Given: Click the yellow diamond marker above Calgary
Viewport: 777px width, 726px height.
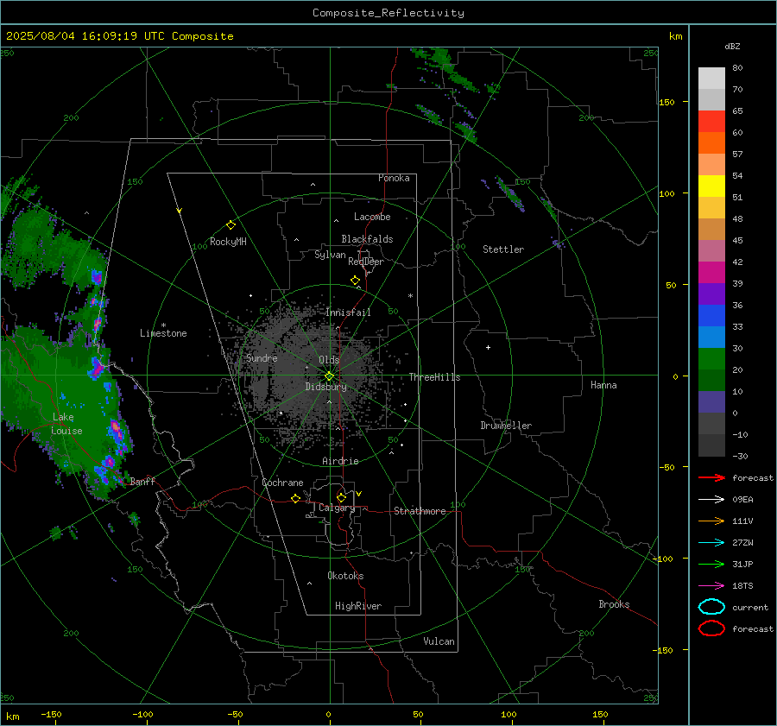Looking at the screenshot, I should point(341,497).
